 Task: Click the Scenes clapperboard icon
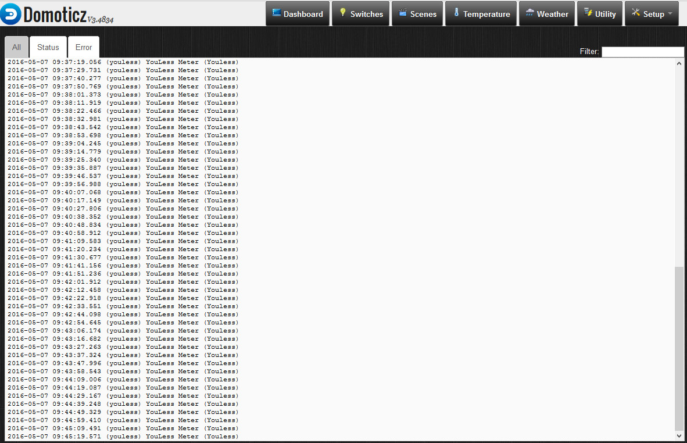click(x=403, y=12)
